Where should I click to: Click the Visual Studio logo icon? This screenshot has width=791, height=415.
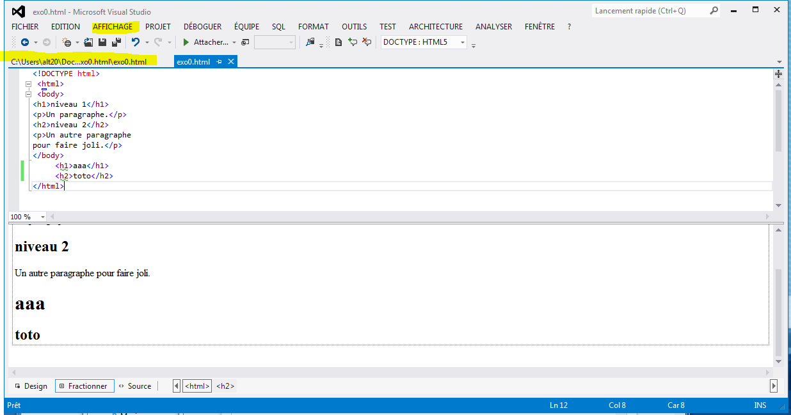click(x=18, y=11)
